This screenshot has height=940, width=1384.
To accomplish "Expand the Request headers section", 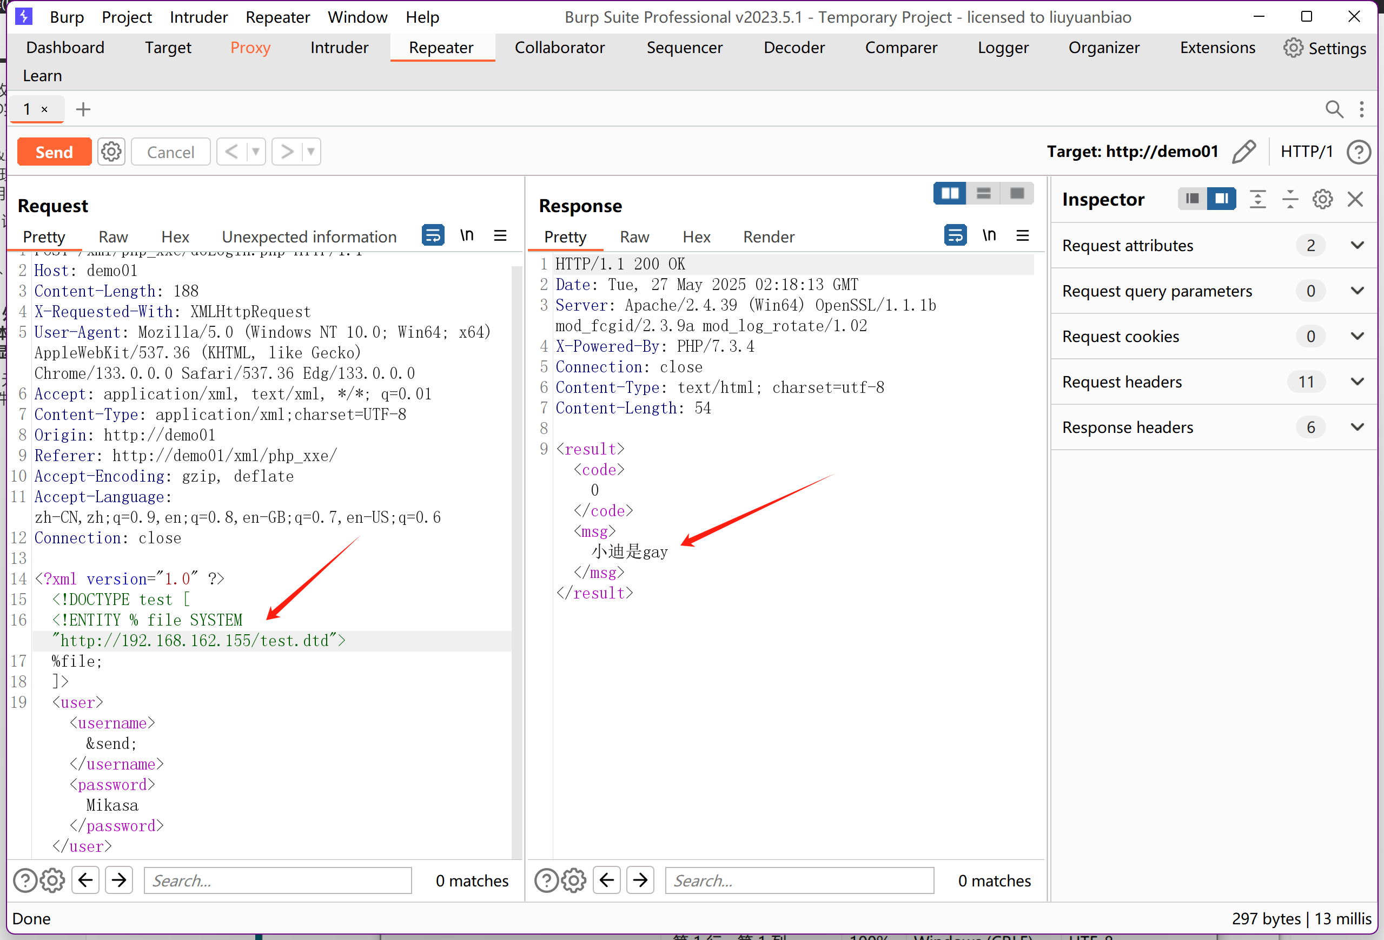I will [1357, 382].
